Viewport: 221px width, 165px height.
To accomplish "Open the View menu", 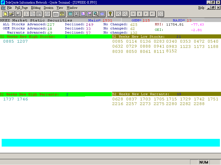I will click(60, 8).
